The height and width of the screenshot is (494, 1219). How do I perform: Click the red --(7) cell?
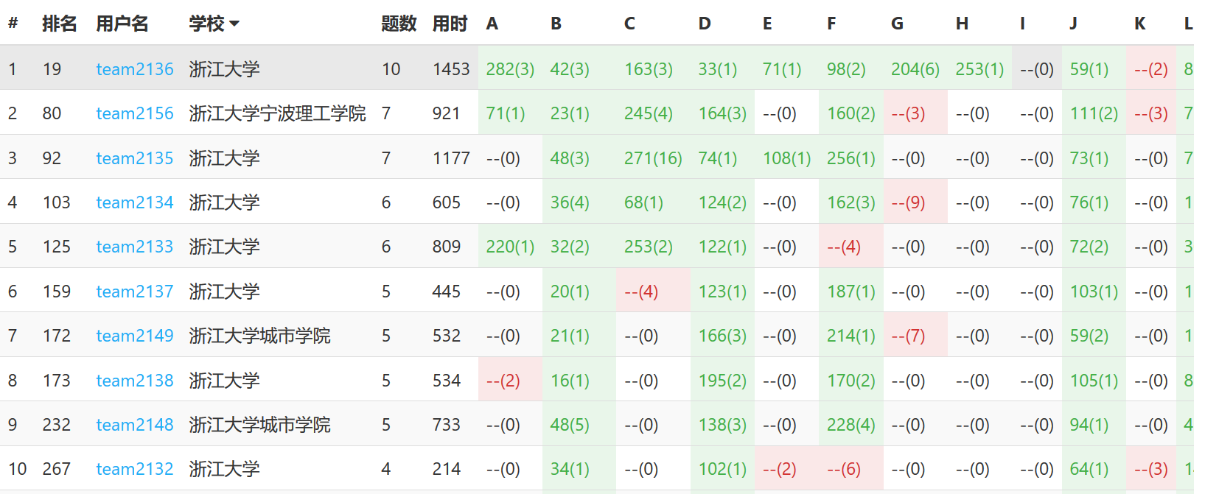908,336
